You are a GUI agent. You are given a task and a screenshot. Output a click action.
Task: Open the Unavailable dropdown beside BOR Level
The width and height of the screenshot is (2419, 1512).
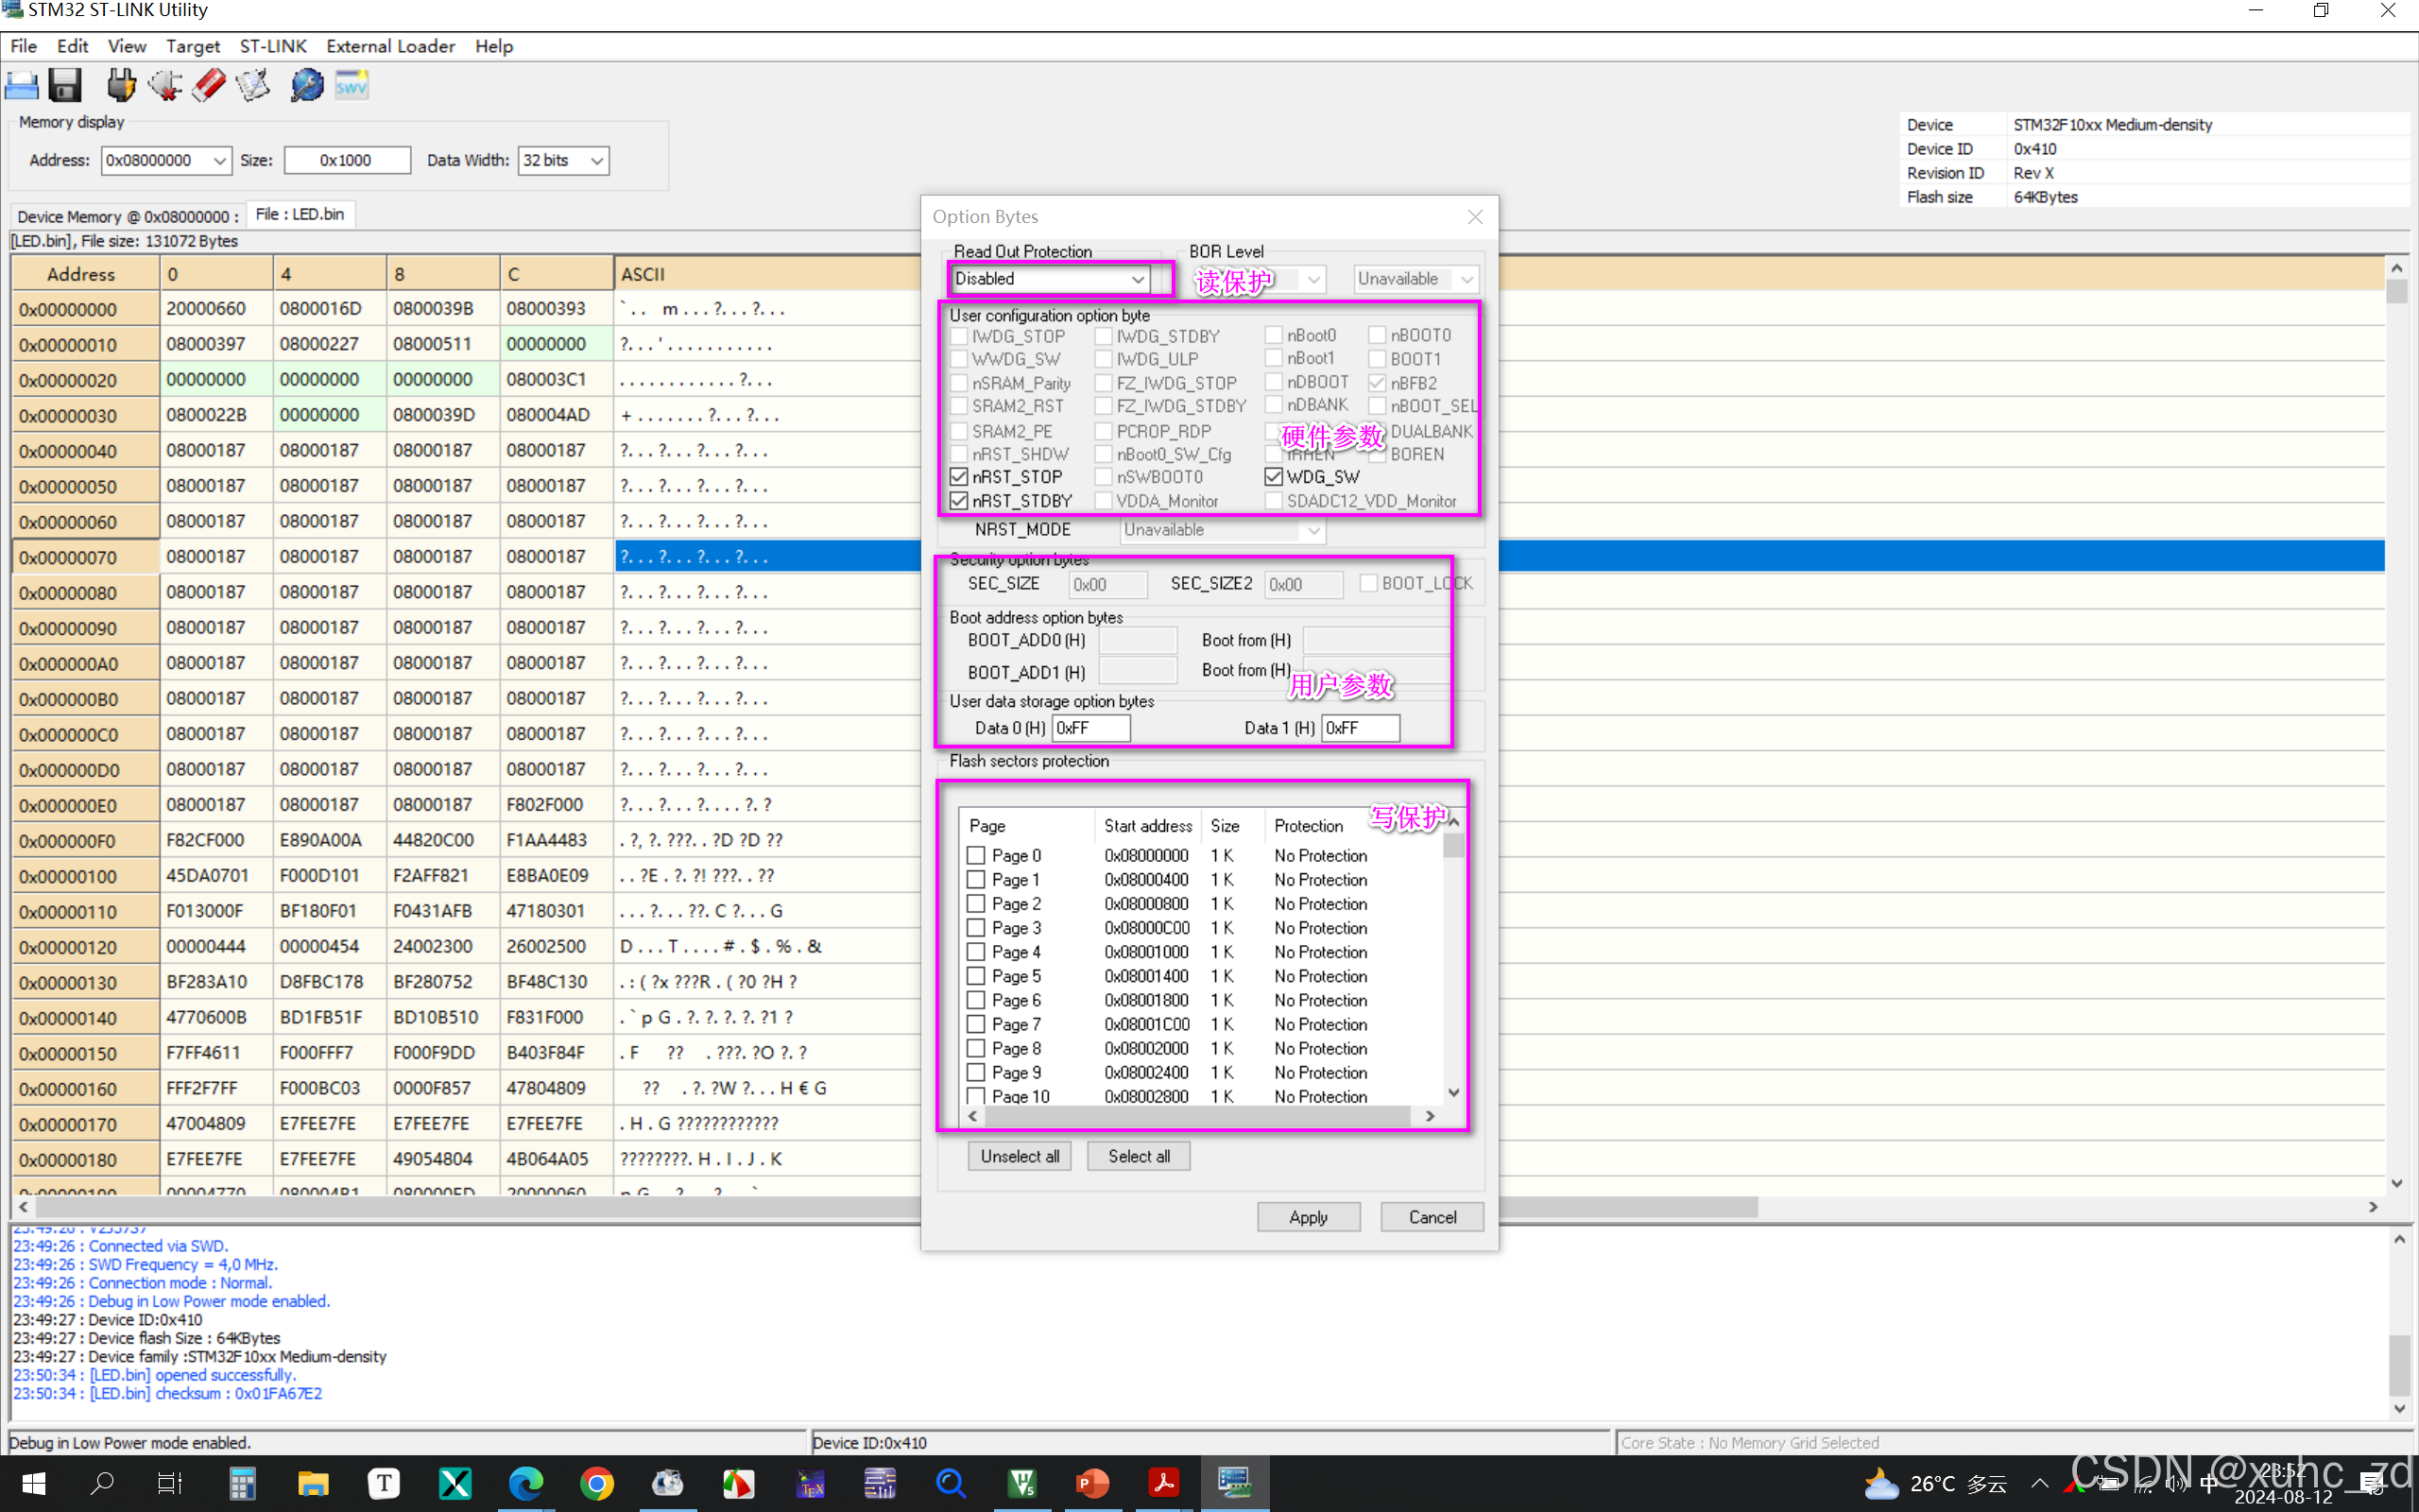pyautogui.click(x=1416, y=279)
